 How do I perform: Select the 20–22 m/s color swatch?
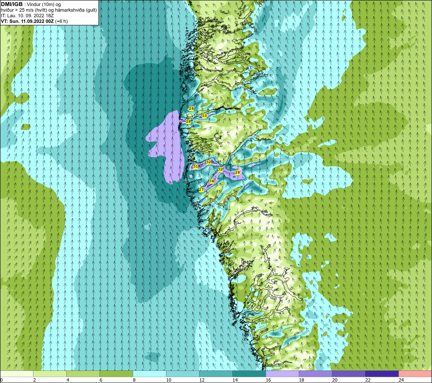coord(349,374)
